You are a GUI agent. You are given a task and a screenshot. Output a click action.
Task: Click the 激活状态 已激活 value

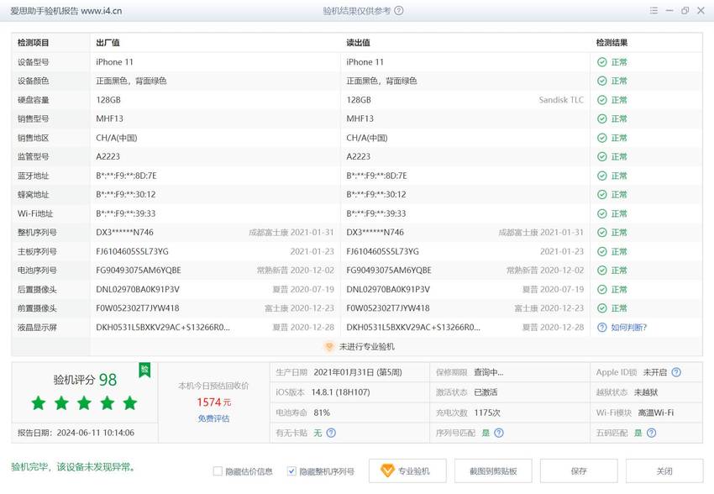pos(486,392)
